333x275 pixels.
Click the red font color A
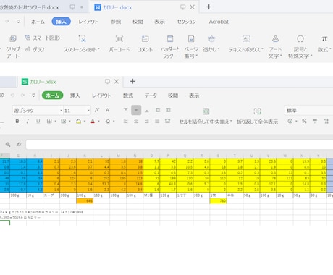pyautogui.click(x=93, y=121)
